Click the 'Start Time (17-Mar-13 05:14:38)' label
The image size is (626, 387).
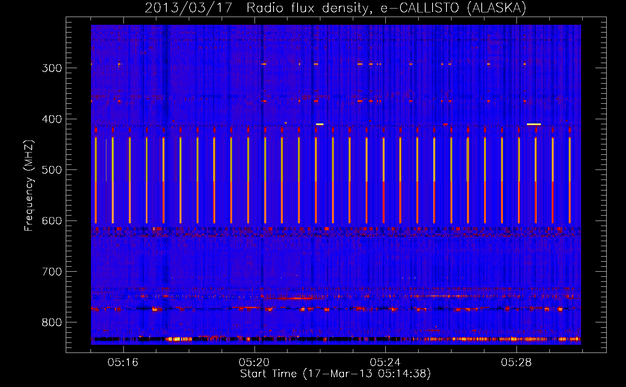335,374
